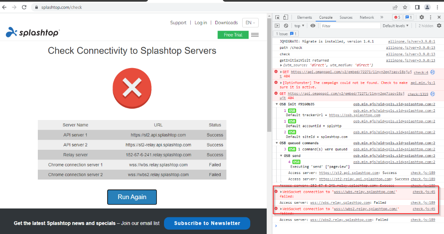Open the top JavaScript context dropdown

click(299, 26)
